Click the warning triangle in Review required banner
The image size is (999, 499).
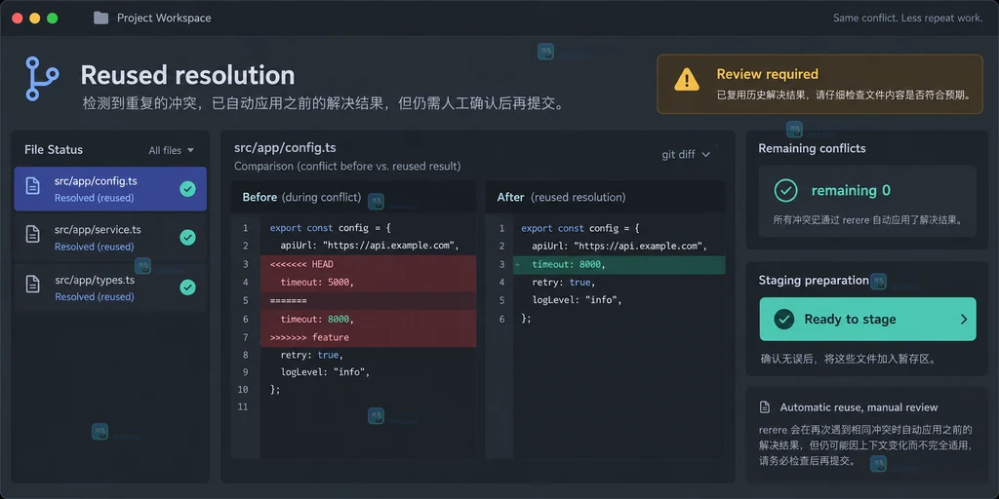(x=687, y=80)
